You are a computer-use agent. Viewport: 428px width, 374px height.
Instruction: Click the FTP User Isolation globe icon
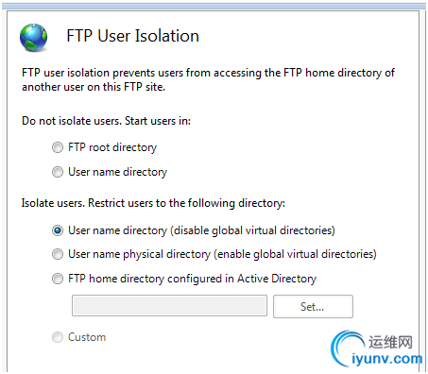[x=33, y=38]
